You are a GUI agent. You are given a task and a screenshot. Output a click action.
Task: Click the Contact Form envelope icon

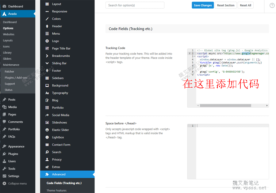coord(47,145)
